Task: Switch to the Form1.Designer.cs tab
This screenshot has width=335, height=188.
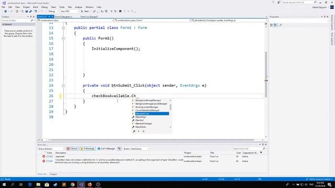Action: [x=63, y=17]
